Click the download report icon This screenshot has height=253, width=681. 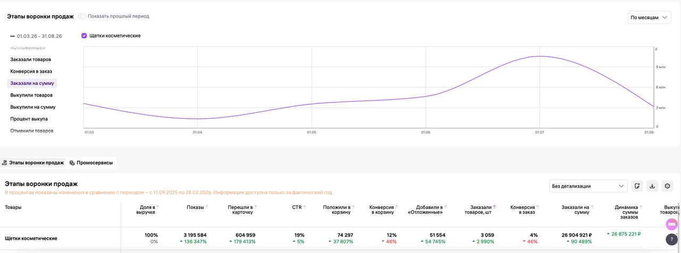652,186
